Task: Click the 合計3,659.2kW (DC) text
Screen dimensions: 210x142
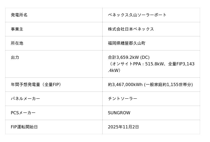Action: click(x=123, y=57)
